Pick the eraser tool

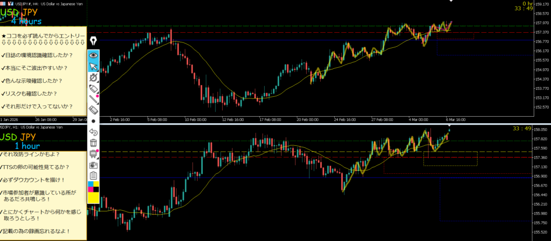coord(93,110)
